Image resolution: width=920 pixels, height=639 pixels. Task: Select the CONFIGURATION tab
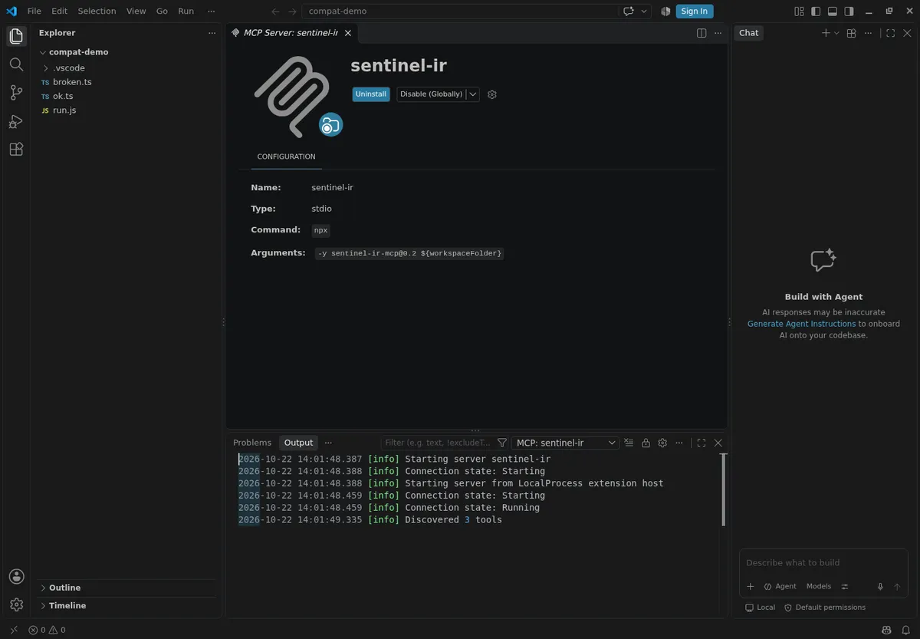tap(286, 156)
